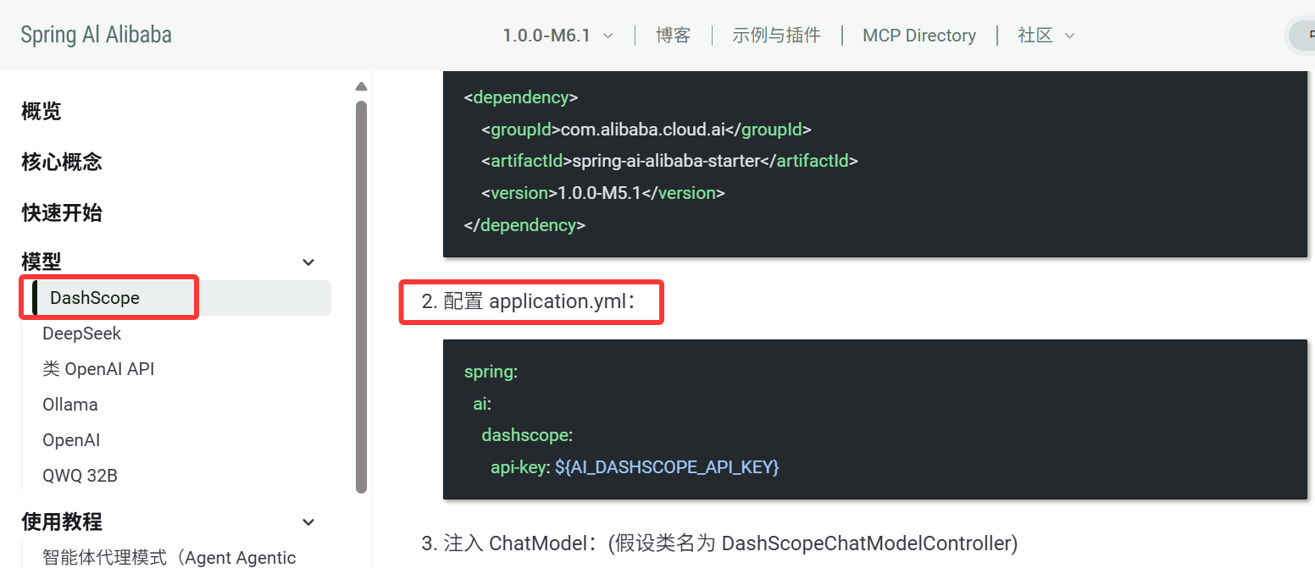
Task: Select DashScope in the sidebar
Action: (181, 298)
